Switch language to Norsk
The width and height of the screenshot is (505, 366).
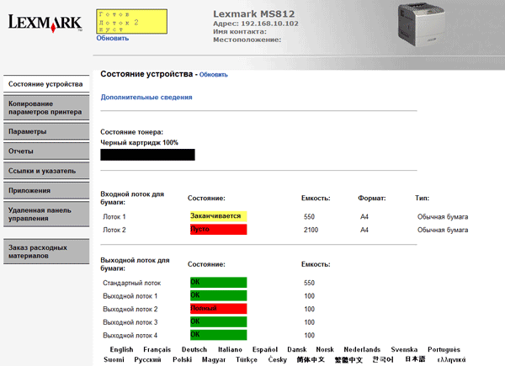(325, 349)
